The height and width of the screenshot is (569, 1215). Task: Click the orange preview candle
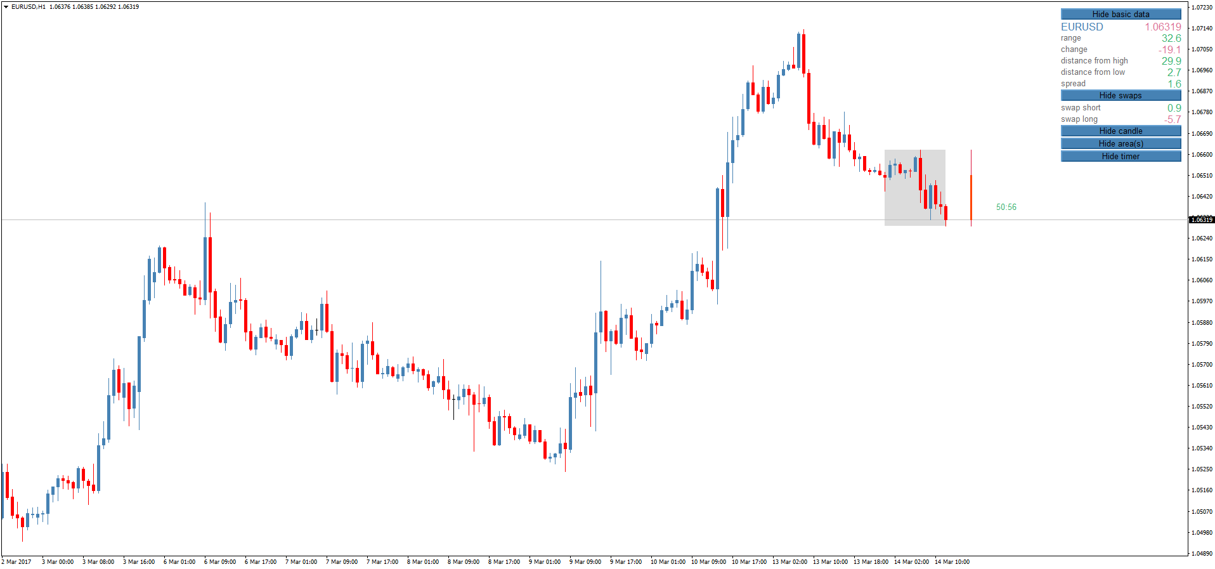971,197
